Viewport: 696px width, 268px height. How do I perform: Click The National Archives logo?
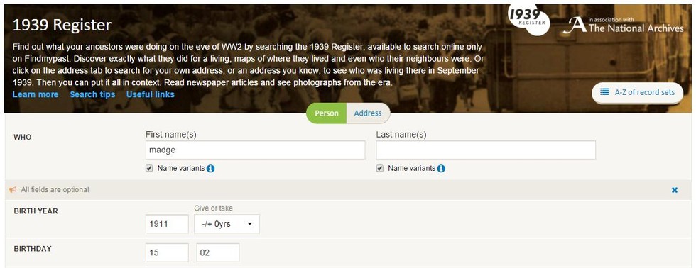click(624, 26)
